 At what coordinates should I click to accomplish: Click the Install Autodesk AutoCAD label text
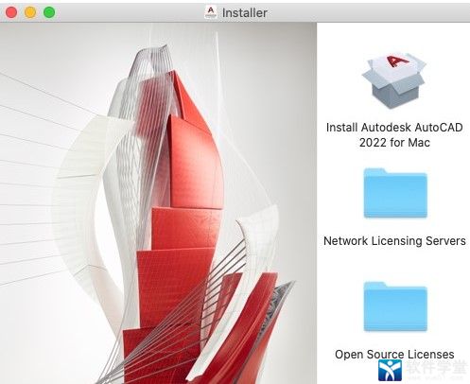[x=394, y=128]
